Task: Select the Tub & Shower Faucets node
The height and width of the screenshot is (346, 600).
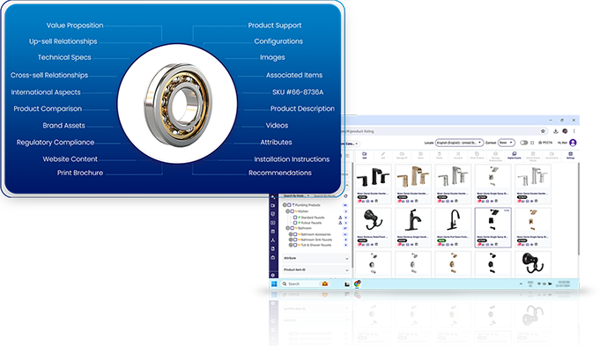Action: click(x=316, y=245)
